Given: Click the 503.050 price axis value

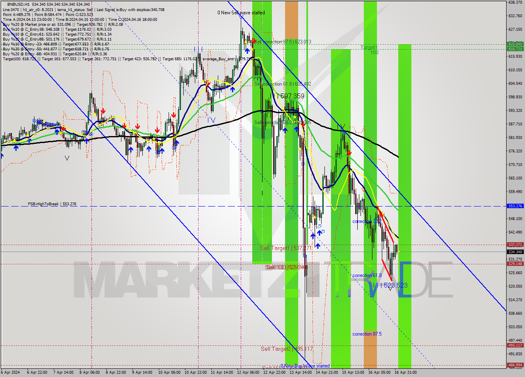Looking at the screenshot, I should [x=515, y=327].
